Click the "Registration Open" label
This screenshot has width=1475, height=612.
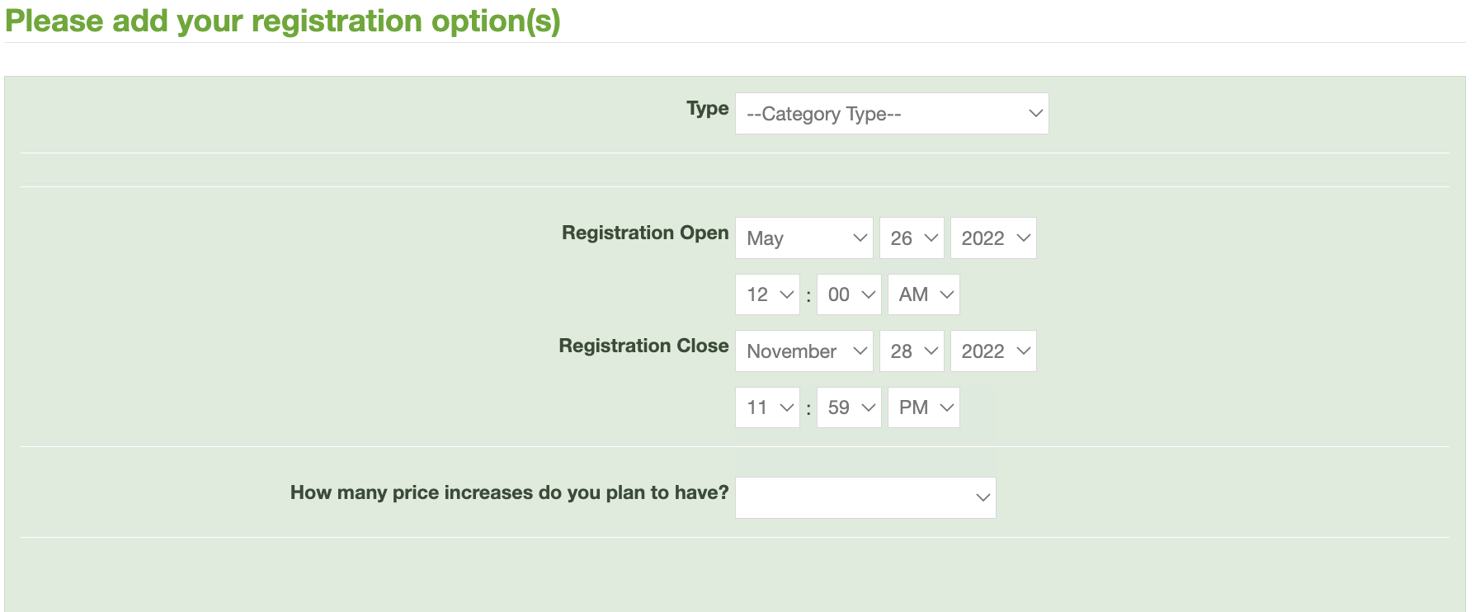pyautogui.click(x=645, y=233)
